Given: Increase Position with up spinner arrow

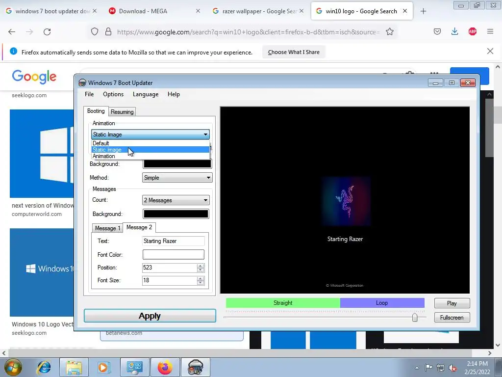Looking at the screenshot, I should point(201,266).
